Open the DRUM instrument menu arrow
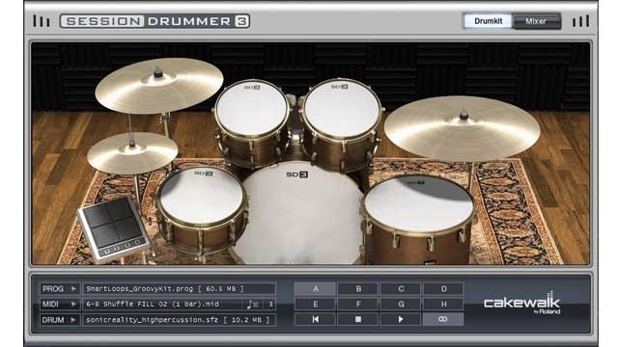Screen dimensions: 618x347 click(x=73, y=320)
